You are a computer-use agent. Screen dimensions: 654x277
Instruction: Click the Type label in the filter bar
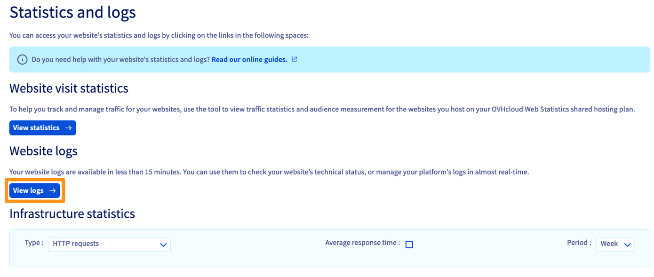[33, 243]
